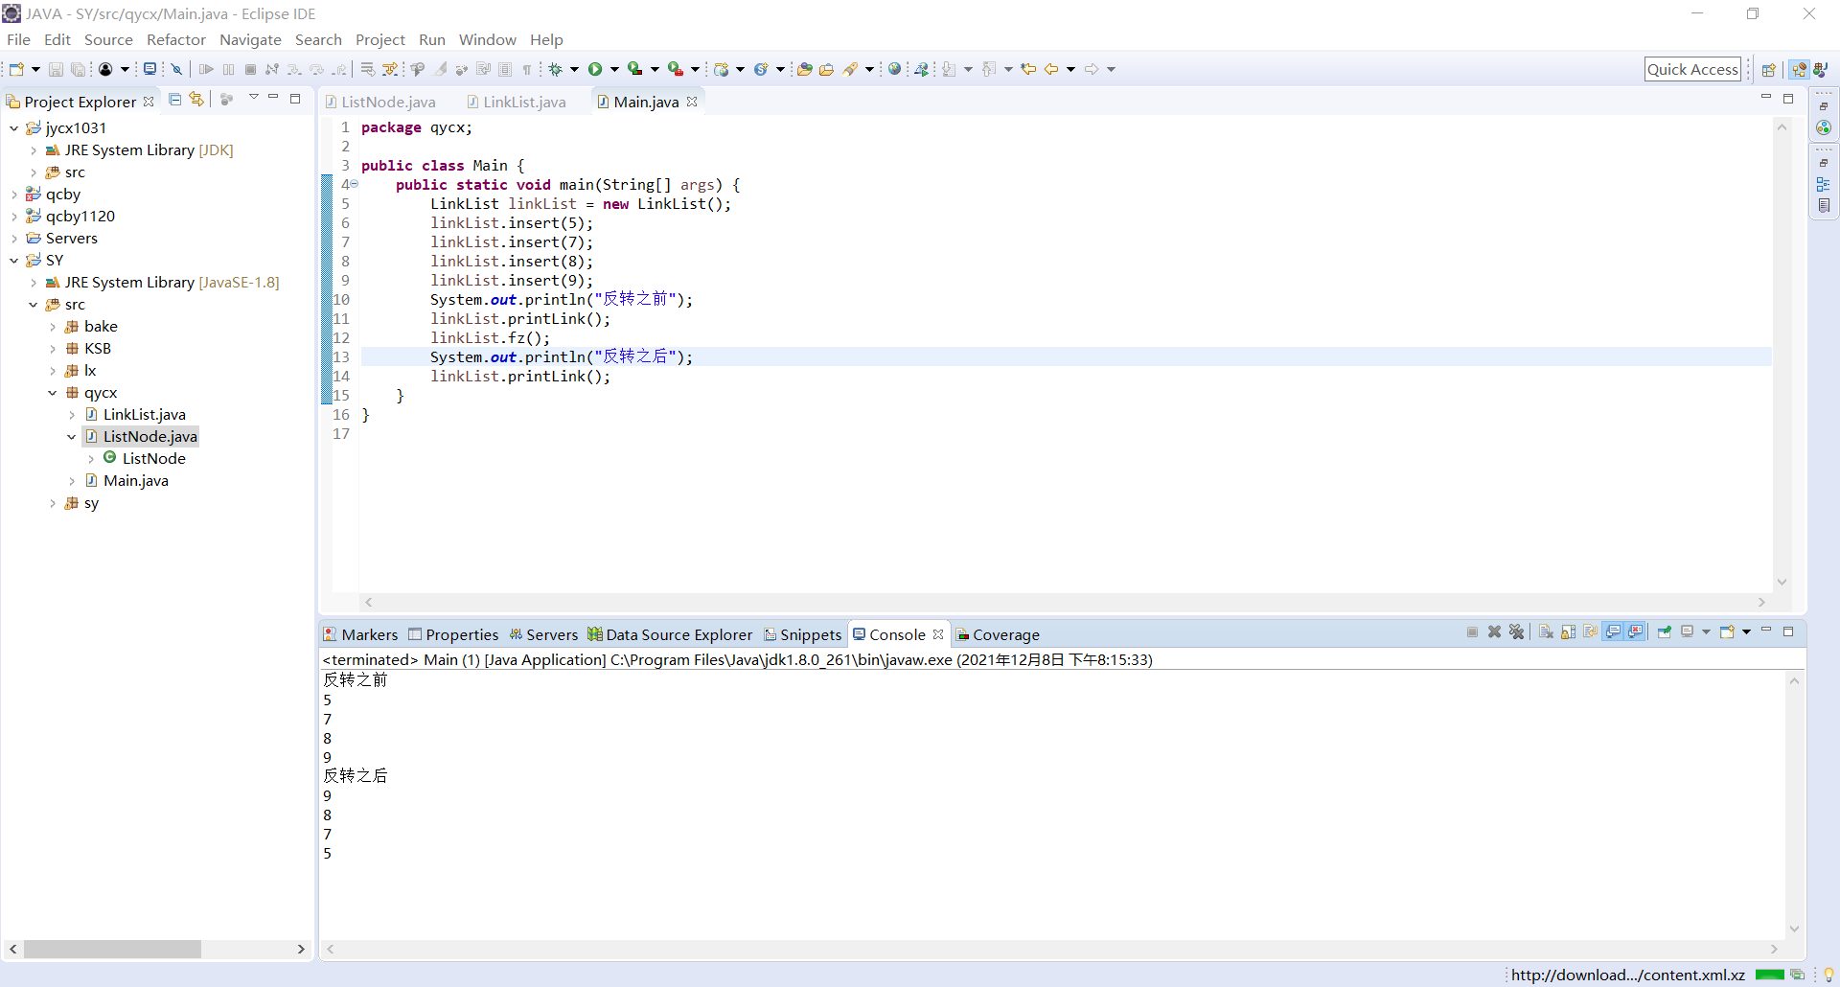Screen dimensions: 1840x987
Task: Open the web browser globe icon
Action: pos(894,69)
